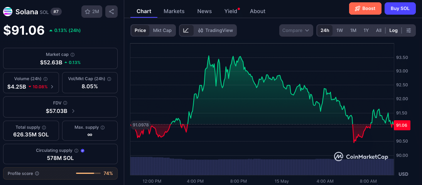Open Max. supply info icon
Viewport: 422px width, 185px height.
point(103,128)
